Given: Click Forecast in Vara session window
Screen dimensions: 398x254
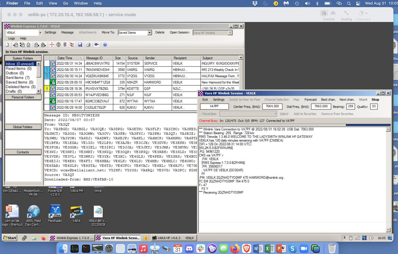Looking at the screenshot, I should [310, 100].
